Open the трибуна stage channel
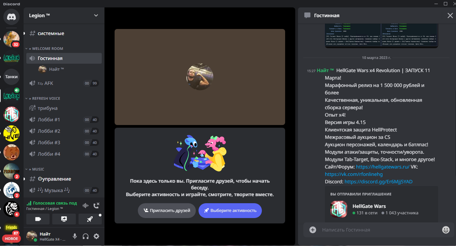The width and height of the screenshot is (456, 246). click(64, 108)
